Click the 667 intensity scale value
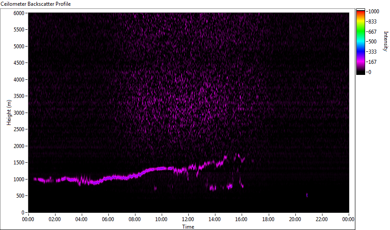The height and width of the screenshot is (230, 390). [372, 32]
